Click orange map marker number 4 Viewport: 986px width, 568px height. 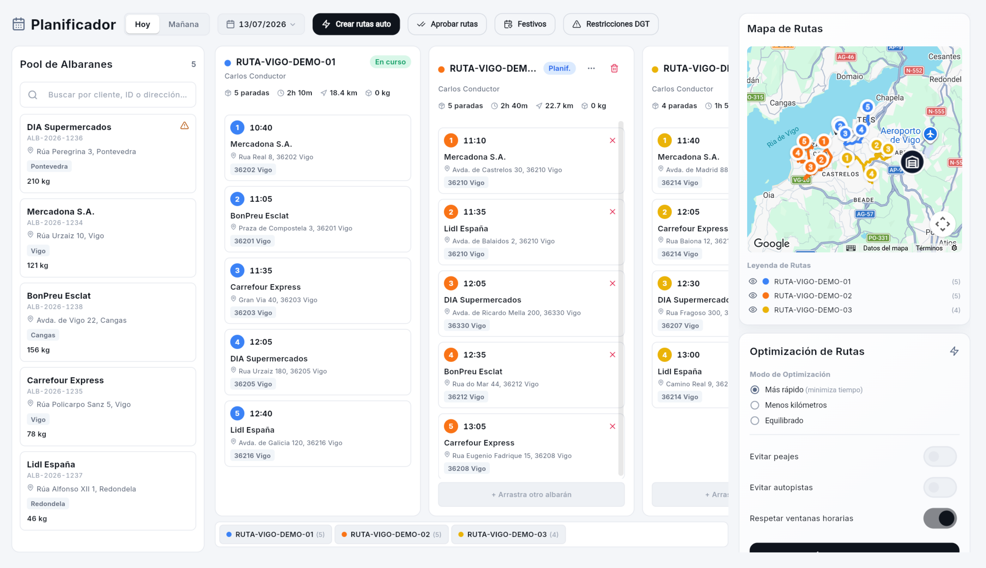click(x=797, y=153)
